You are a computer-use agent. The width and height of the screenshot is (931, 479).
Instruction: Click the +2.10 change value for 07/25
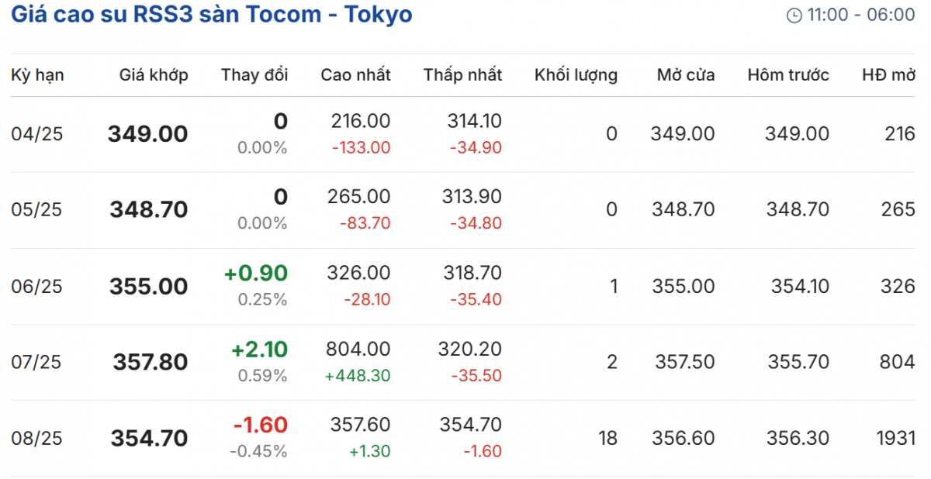pyautogui.click(x=259, y=350)
